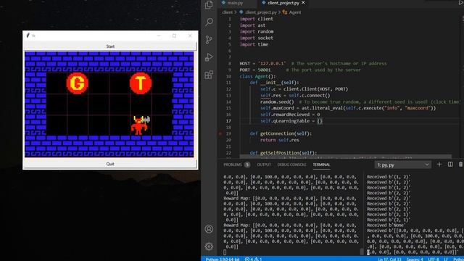Viewport: 464px width, 261px height.
Task: Open the Extensions view
Action: pos(209,75)
